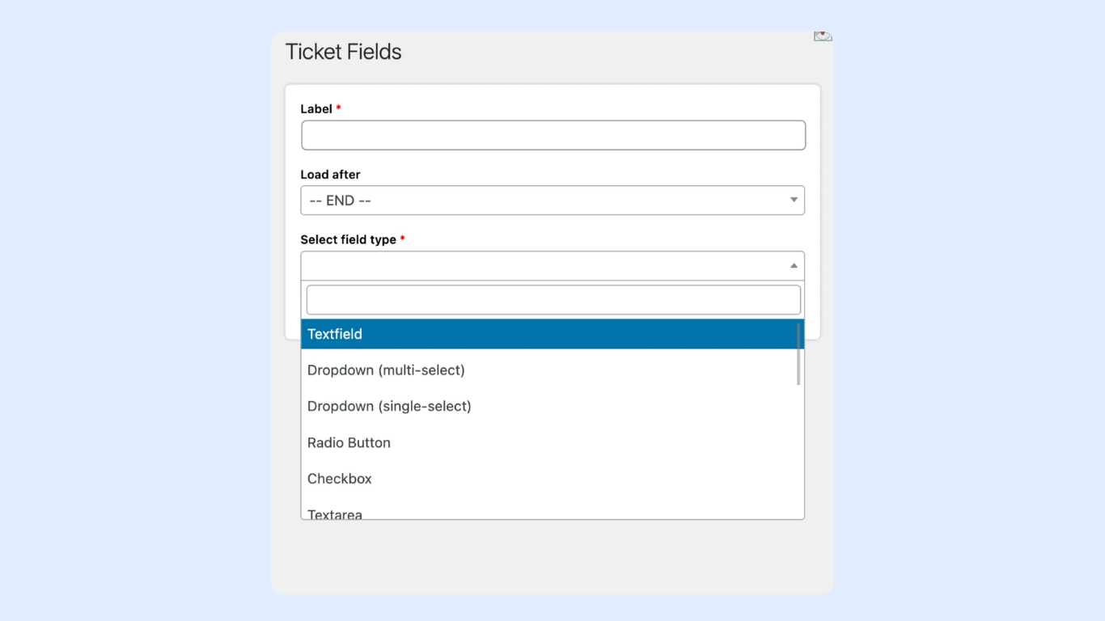The height and width of the screenshot is (621, 1105).
Task: Click the field type list scrollbar
Action: pyautogui.click(x=798, y=354)
